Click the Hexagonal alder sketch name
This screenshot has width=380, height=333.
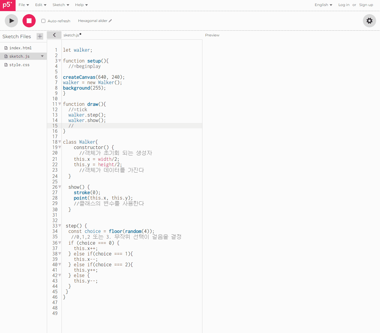point(93,21)
